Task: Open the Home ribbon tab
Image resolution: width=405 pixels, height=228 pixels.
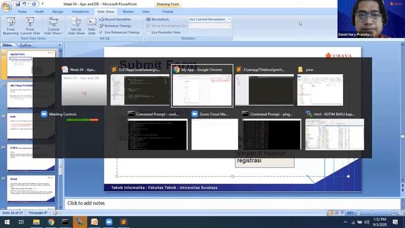Action: point(22,11)
